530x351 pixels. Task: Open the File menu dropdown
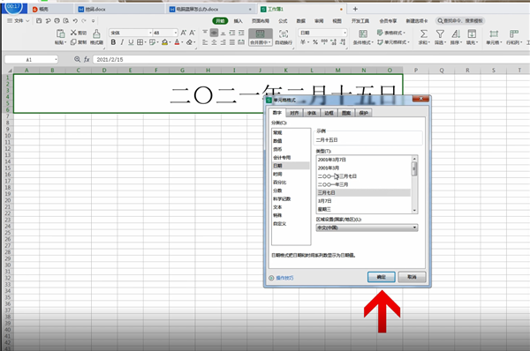click(19, 21)
